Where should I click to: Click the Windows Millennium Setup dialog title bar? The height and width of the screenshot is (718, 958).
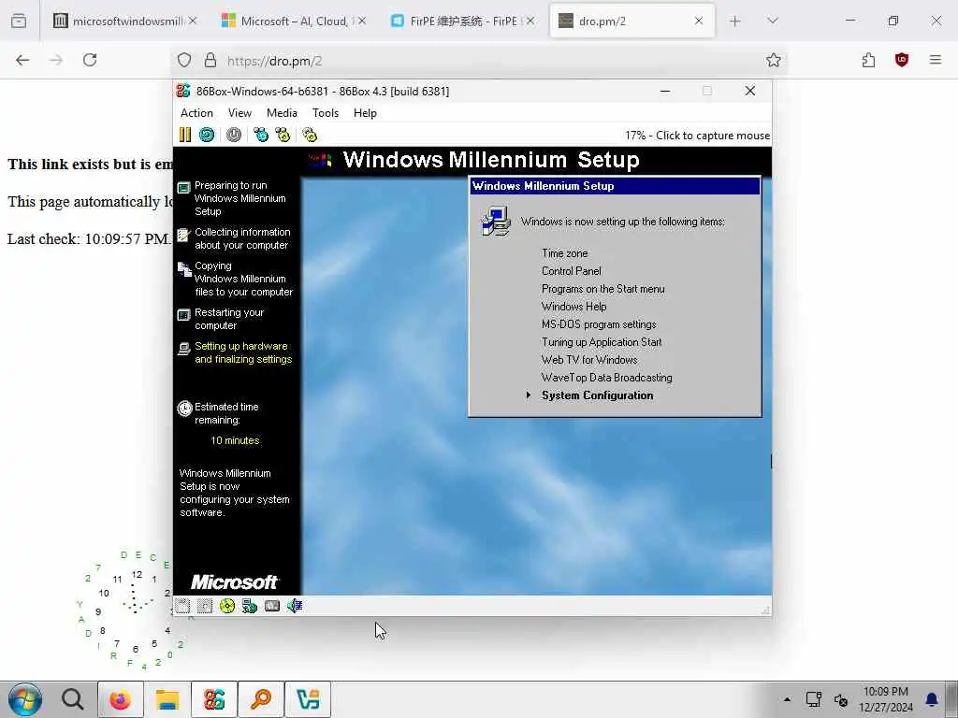616,186
